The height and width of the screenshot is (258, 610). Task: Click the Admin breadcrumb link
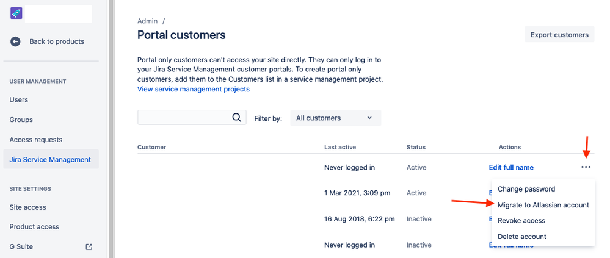pyautogui.click(x=148, y=21)
